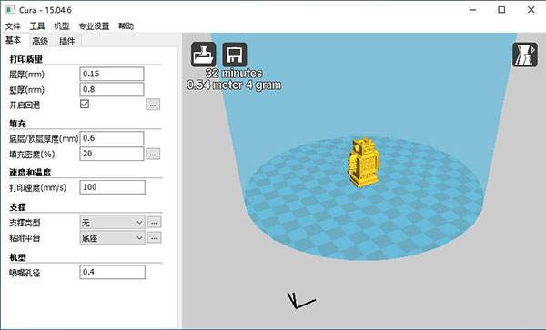Click the 打印质量 section header
The image size is (546, 330).
pyautogui.click(x=26, y=59)
